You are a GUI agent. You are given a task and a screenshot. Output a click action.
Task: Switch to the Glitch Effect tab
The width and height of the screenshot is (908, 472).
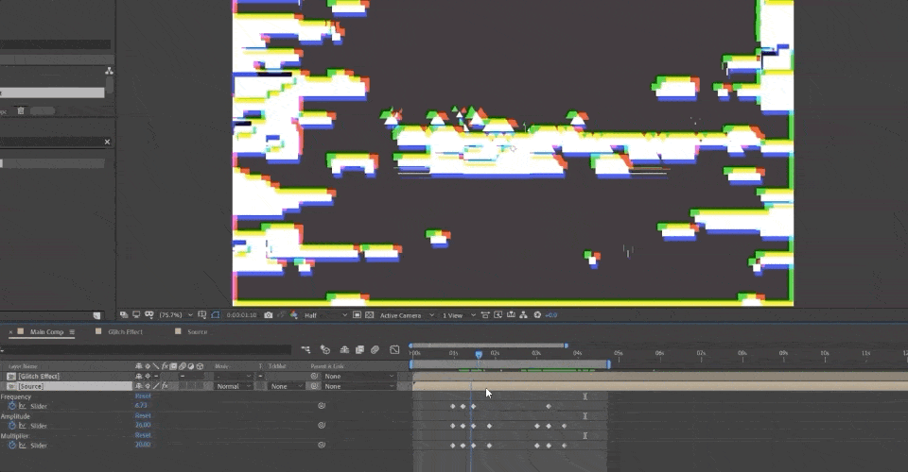click(x=125, y=331)
